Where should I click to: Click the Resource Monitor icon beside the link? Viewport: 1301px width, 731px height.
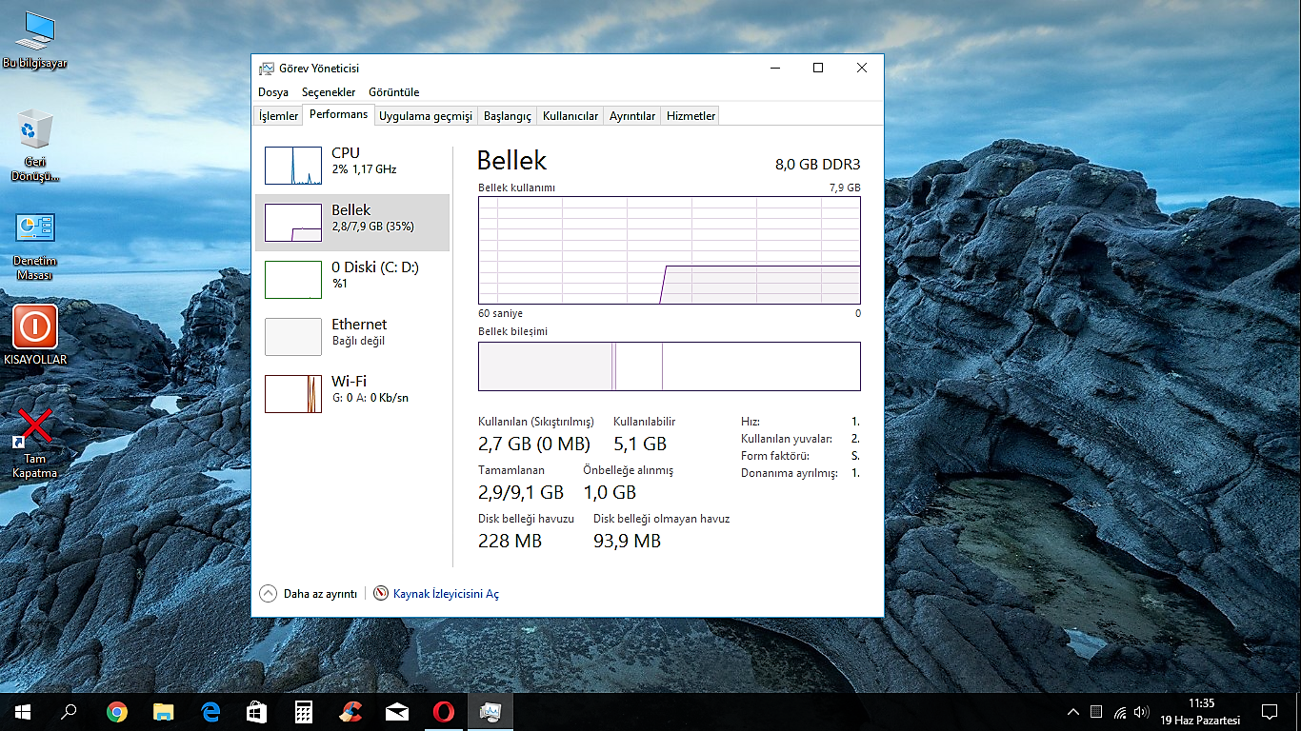coord(381,593)
